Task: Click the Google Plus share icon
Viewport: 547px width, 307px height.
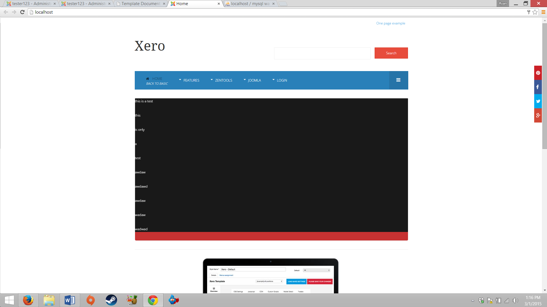Action: click(x=538, y=115)
